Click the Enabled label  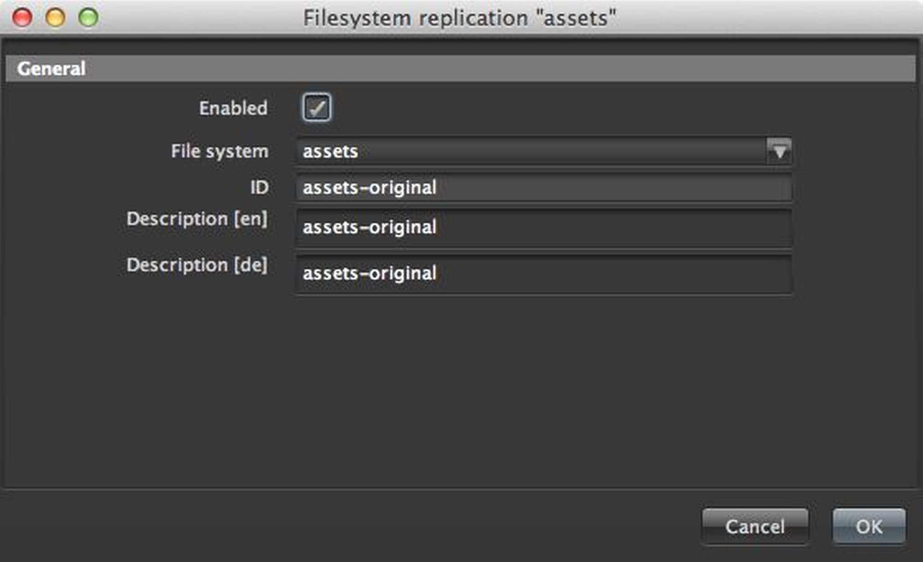pyautogui.click(x=233, y=108)
